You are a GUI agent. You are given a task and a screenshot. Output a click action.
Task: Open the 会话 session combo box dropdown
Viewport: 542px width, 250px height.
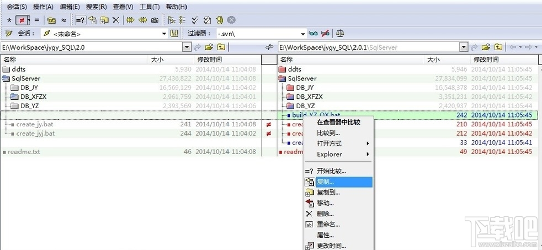click(164, 34)
